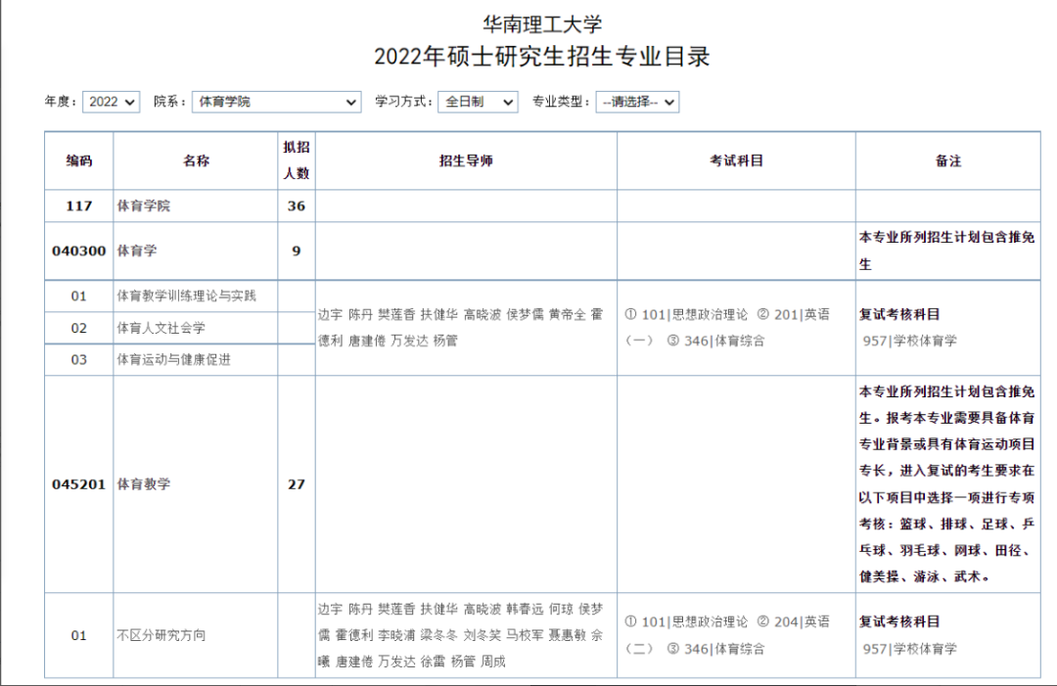Click the 不区分研究方向 cell
Image resolution: width=1057 pixels, height=686 pixels.
196,635
